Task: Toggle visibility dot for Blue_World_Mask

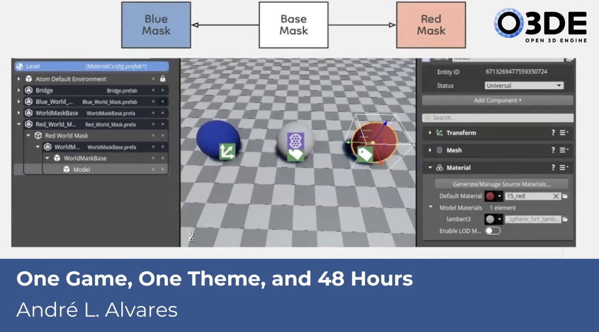Action: point(153,102)
